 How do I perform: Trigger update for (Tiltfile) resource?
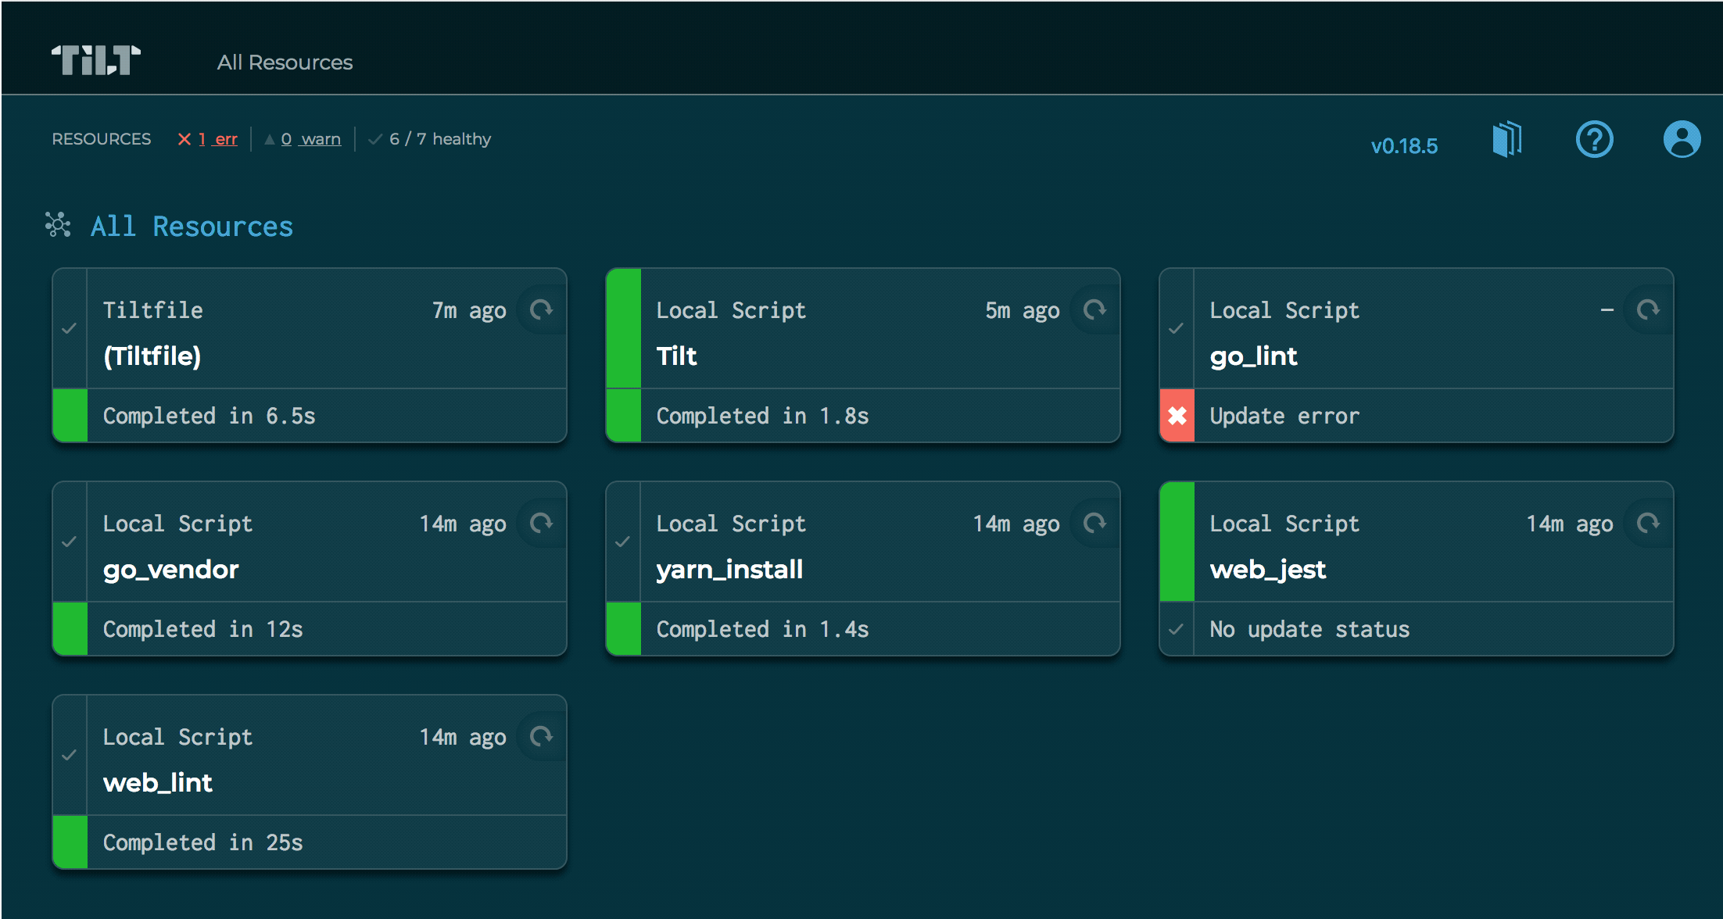click(x=542, y=309)
